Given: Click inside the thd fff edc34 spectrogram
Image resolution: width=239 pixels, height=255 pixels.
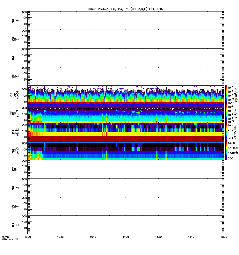Looking at the screenshot, I should pyautogui.click(x=126, y=95).
